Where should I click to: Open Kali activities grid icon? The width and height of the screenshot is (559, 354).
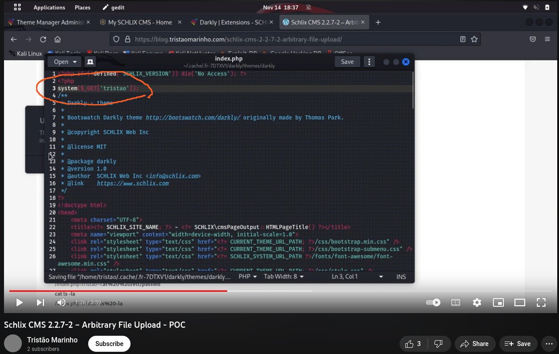(x=17, y=8)
